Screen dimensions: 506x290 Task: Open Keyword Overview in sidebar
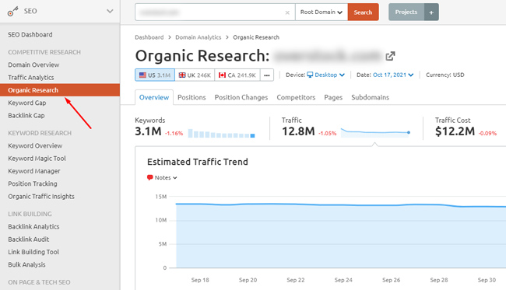click(x=35, y=145)
